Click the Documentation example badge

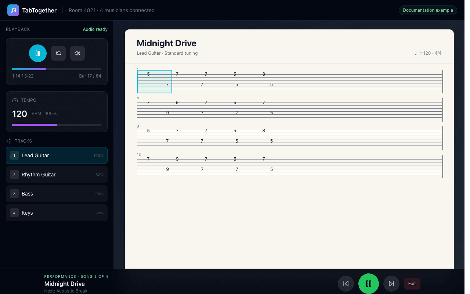point(428,10)
